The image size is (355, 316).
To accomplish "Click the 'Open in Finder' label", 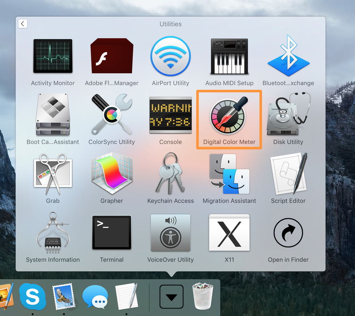I will click(x=288, y=260).
